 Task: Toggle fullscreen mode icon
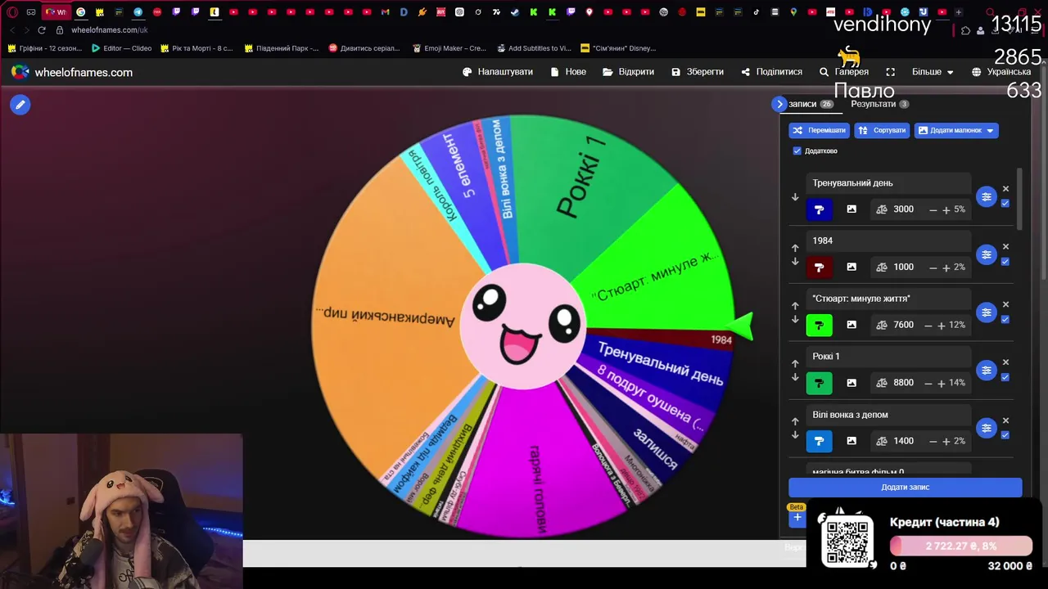coord(891,72)
